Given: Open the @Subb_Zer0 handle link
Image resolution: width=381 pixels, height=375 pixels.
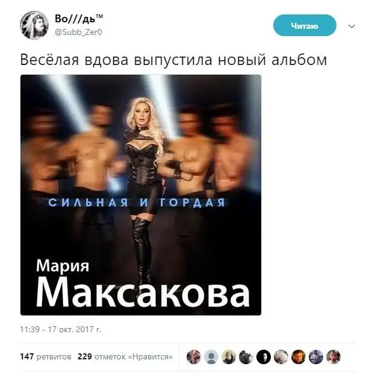Looking at the screenshot, I should click(78, 33).
